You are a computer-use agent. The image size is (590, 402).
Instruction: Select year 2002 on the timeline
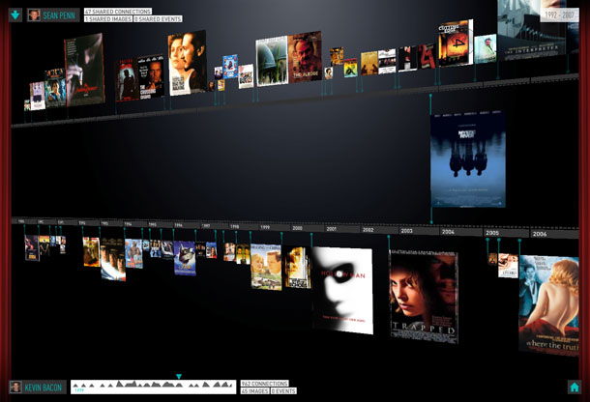[368, 229]
